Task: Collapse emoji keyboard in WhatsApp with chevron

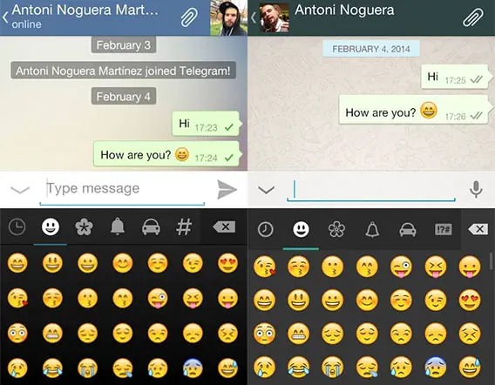Action: [x=266, y=190]
